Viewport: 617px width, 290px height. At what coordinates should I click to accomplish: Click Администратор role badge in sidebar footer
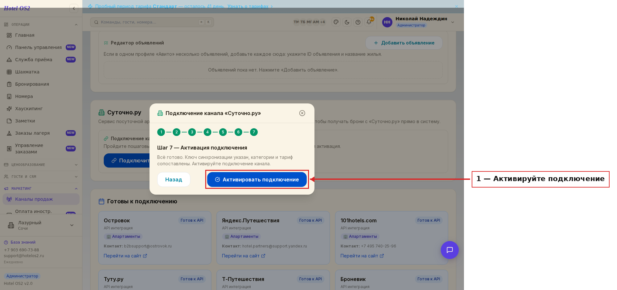click(22, 276)
